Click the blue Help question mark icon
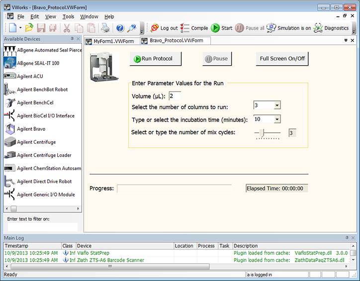Image resolution: width=360 pixels, height=281 pixels. 120,28
